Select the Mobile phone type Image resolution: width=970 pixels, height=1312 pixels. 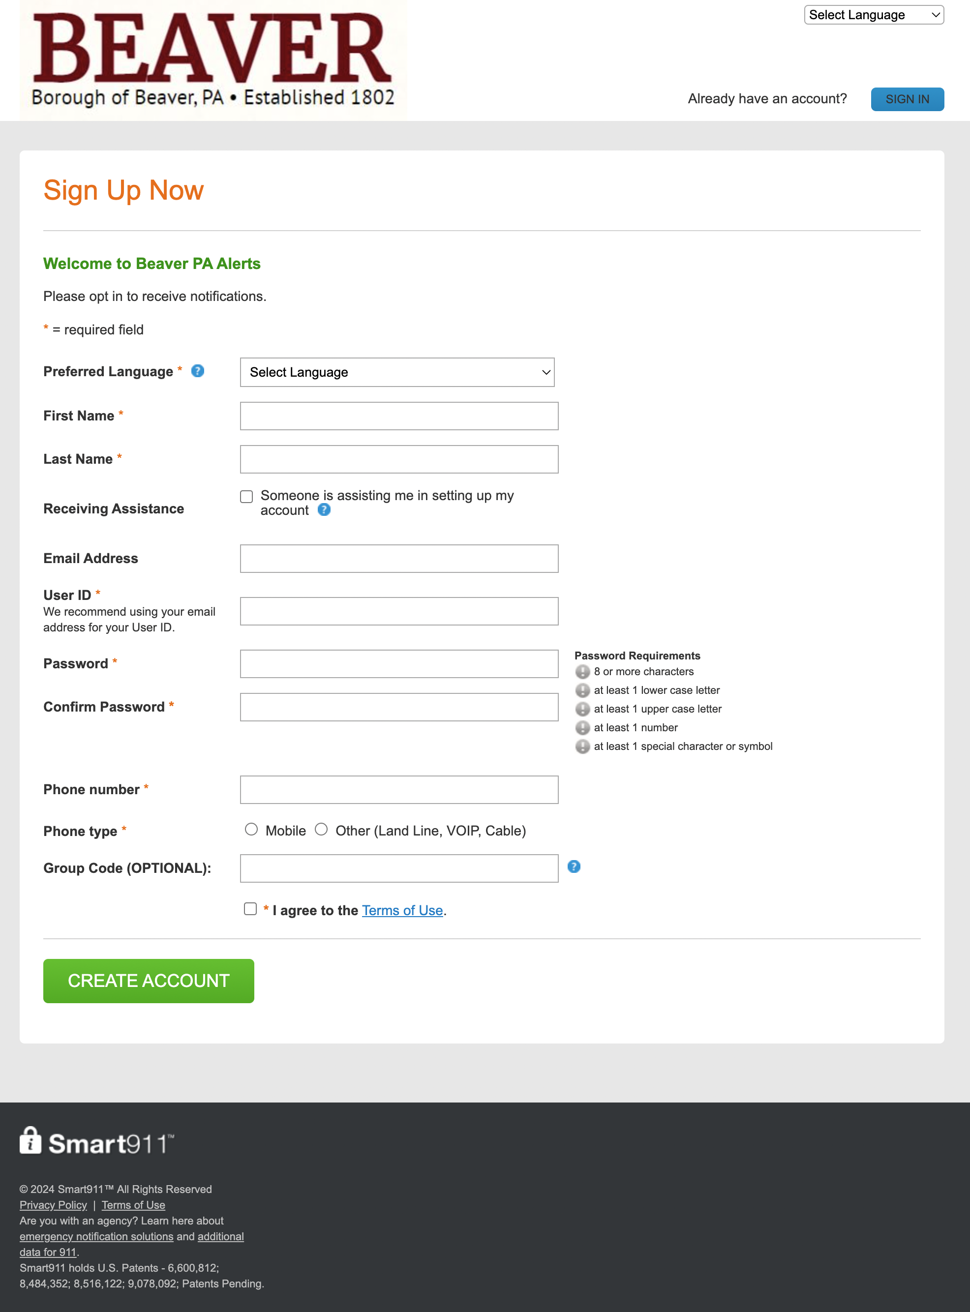coord(251,830)
